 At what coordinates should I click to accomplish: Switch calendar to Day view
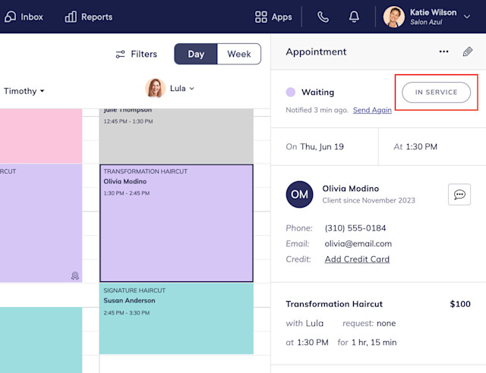(196, 54)
